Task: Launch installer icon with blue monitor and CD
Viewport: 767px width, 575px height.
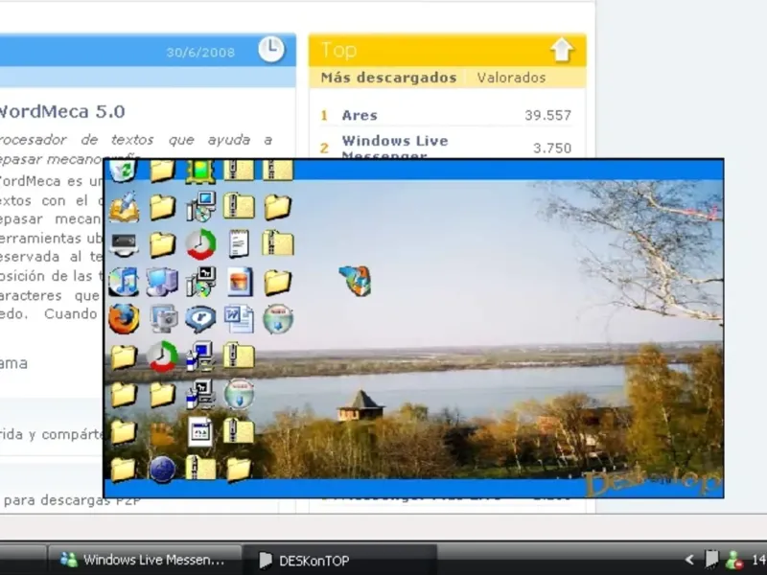Action: (x=200, y=207)
